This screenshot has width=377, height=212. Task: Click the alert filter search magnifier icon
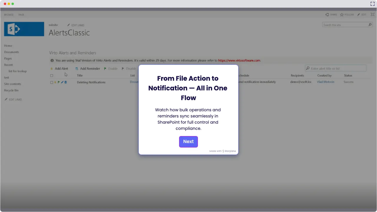coord(308,68)
